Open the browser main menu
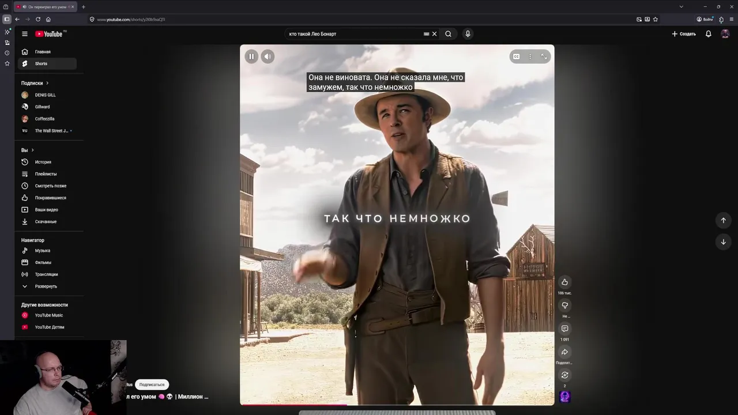 pyautogui.click(x=732, y=19)
